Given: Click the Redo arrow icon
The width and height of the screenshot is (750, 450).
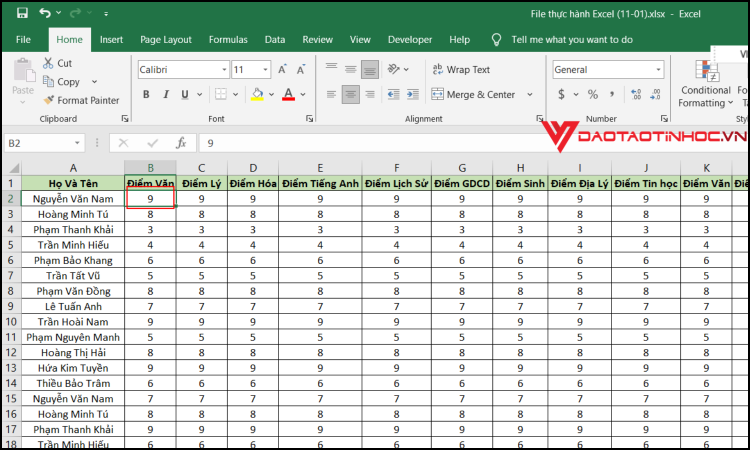Looking at the screenshot, I should [75, 13].
